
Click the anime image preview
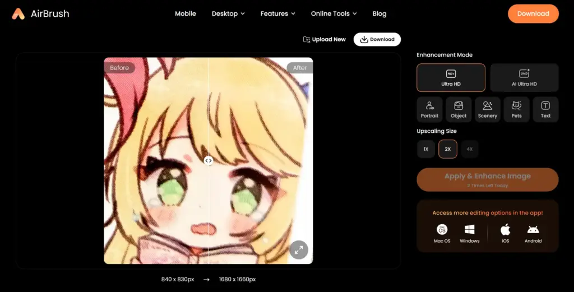[x=209, y=161]
